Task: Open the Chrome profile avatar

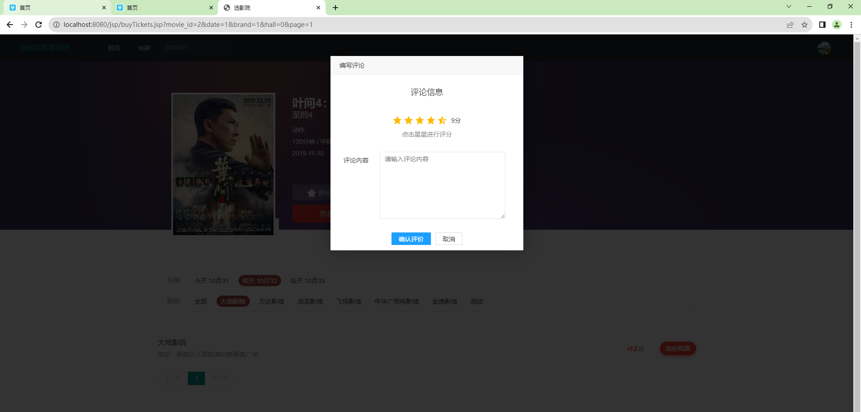Action: (x=837, y=25)
